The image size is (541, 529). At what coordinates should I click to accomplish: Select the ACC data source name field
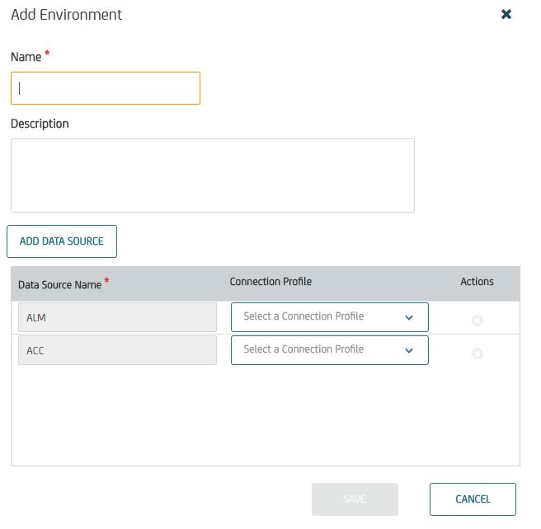click(117, 350)
